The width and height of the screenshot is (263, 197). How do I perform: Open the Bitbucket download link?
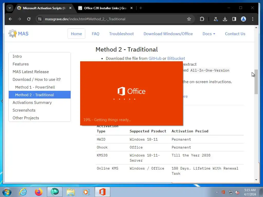pyautogui.click(x=176, y=58)
